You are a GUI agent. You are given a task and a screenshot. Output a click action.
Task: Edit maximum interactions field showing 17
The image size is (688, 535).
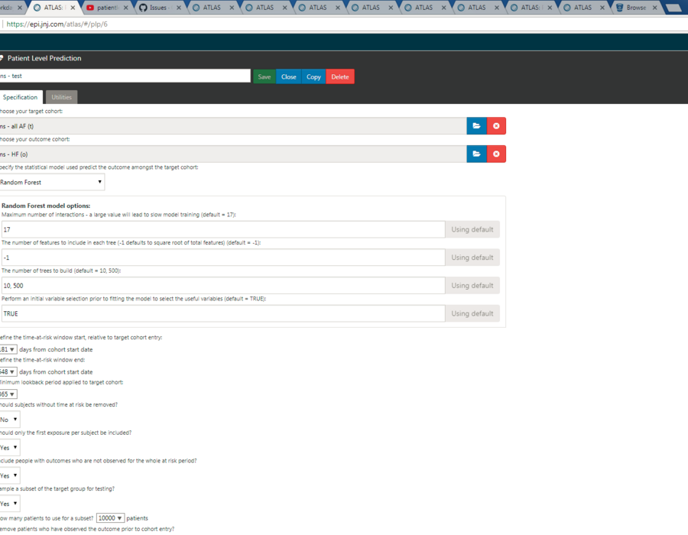(223, 229)
